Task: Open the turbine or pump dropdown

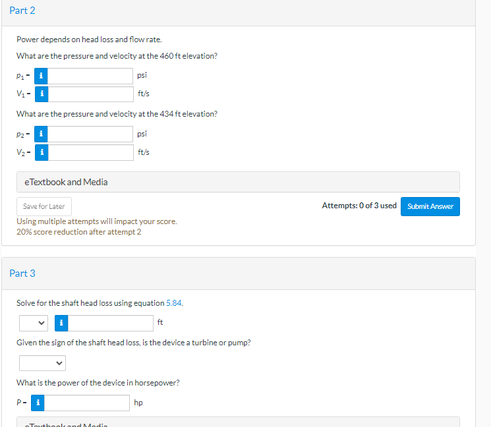Action: (42, 363)
